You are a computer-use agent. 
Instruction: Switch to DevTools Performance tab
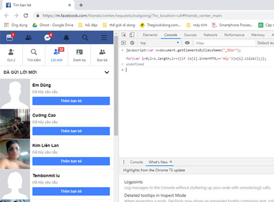click(234, 35)
